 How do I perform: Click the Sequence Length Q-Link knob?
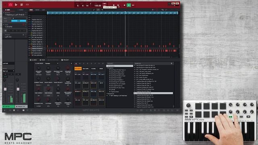[48, 68]
